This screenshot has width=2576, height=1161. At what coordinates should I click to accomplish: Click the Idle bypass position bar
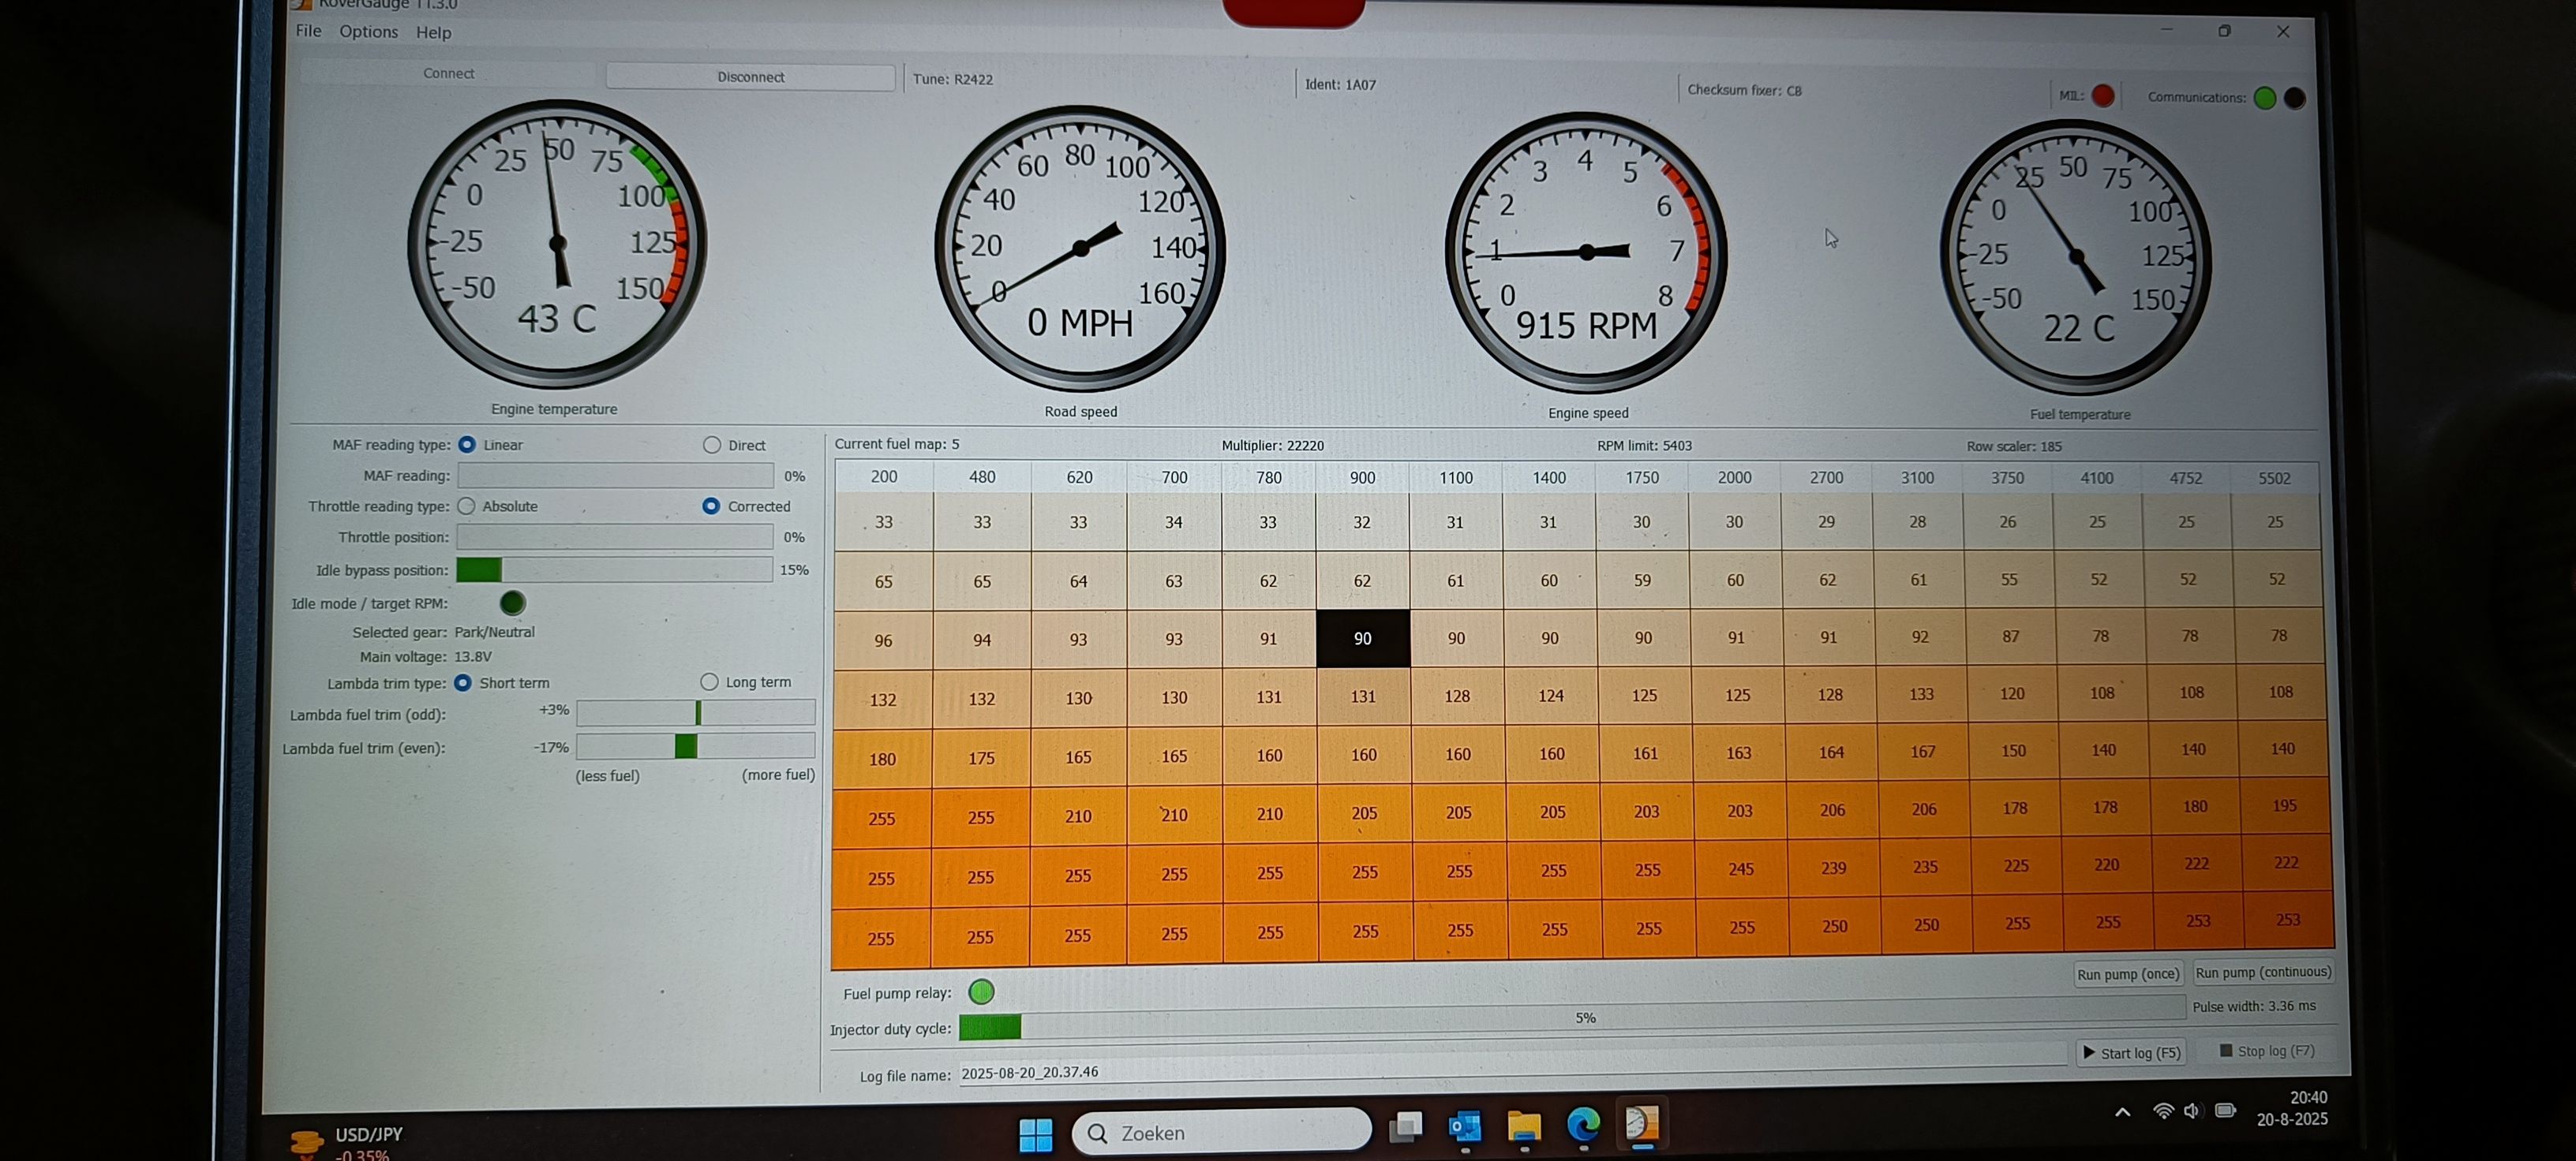pyautogui.click(x=614, y=569)
